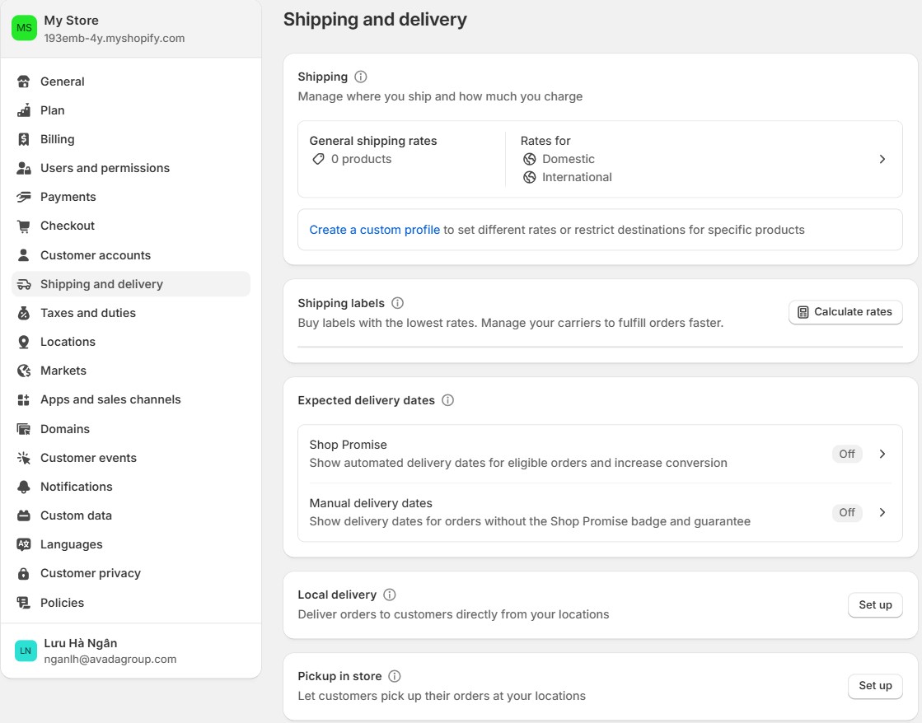
Task: Click the Users and permissions people icon
Action: [24, 168]
